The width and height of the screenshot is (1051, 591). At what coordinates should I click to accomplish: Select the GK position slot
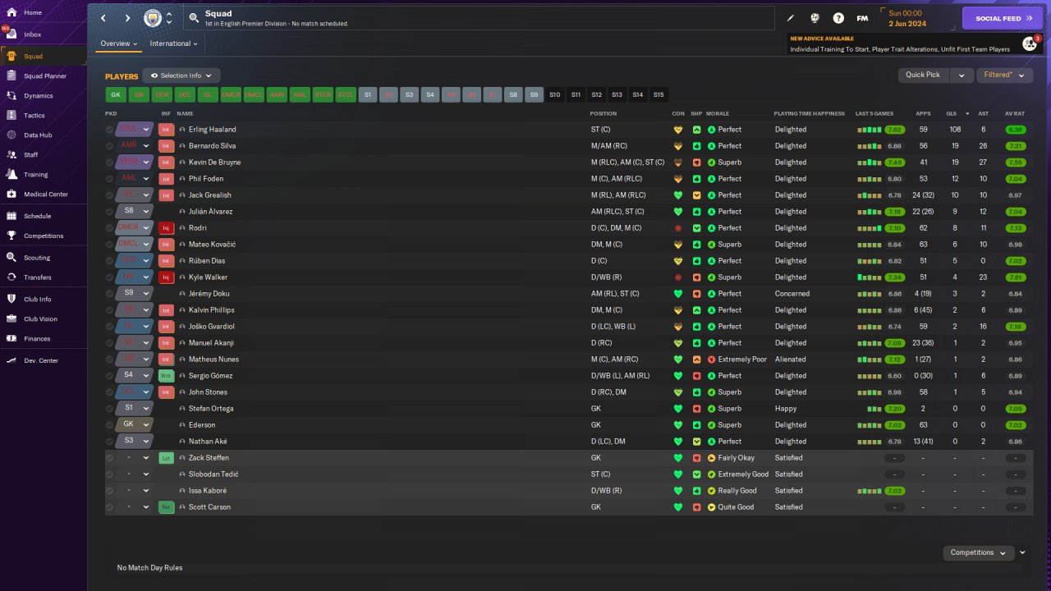point(116,95)
